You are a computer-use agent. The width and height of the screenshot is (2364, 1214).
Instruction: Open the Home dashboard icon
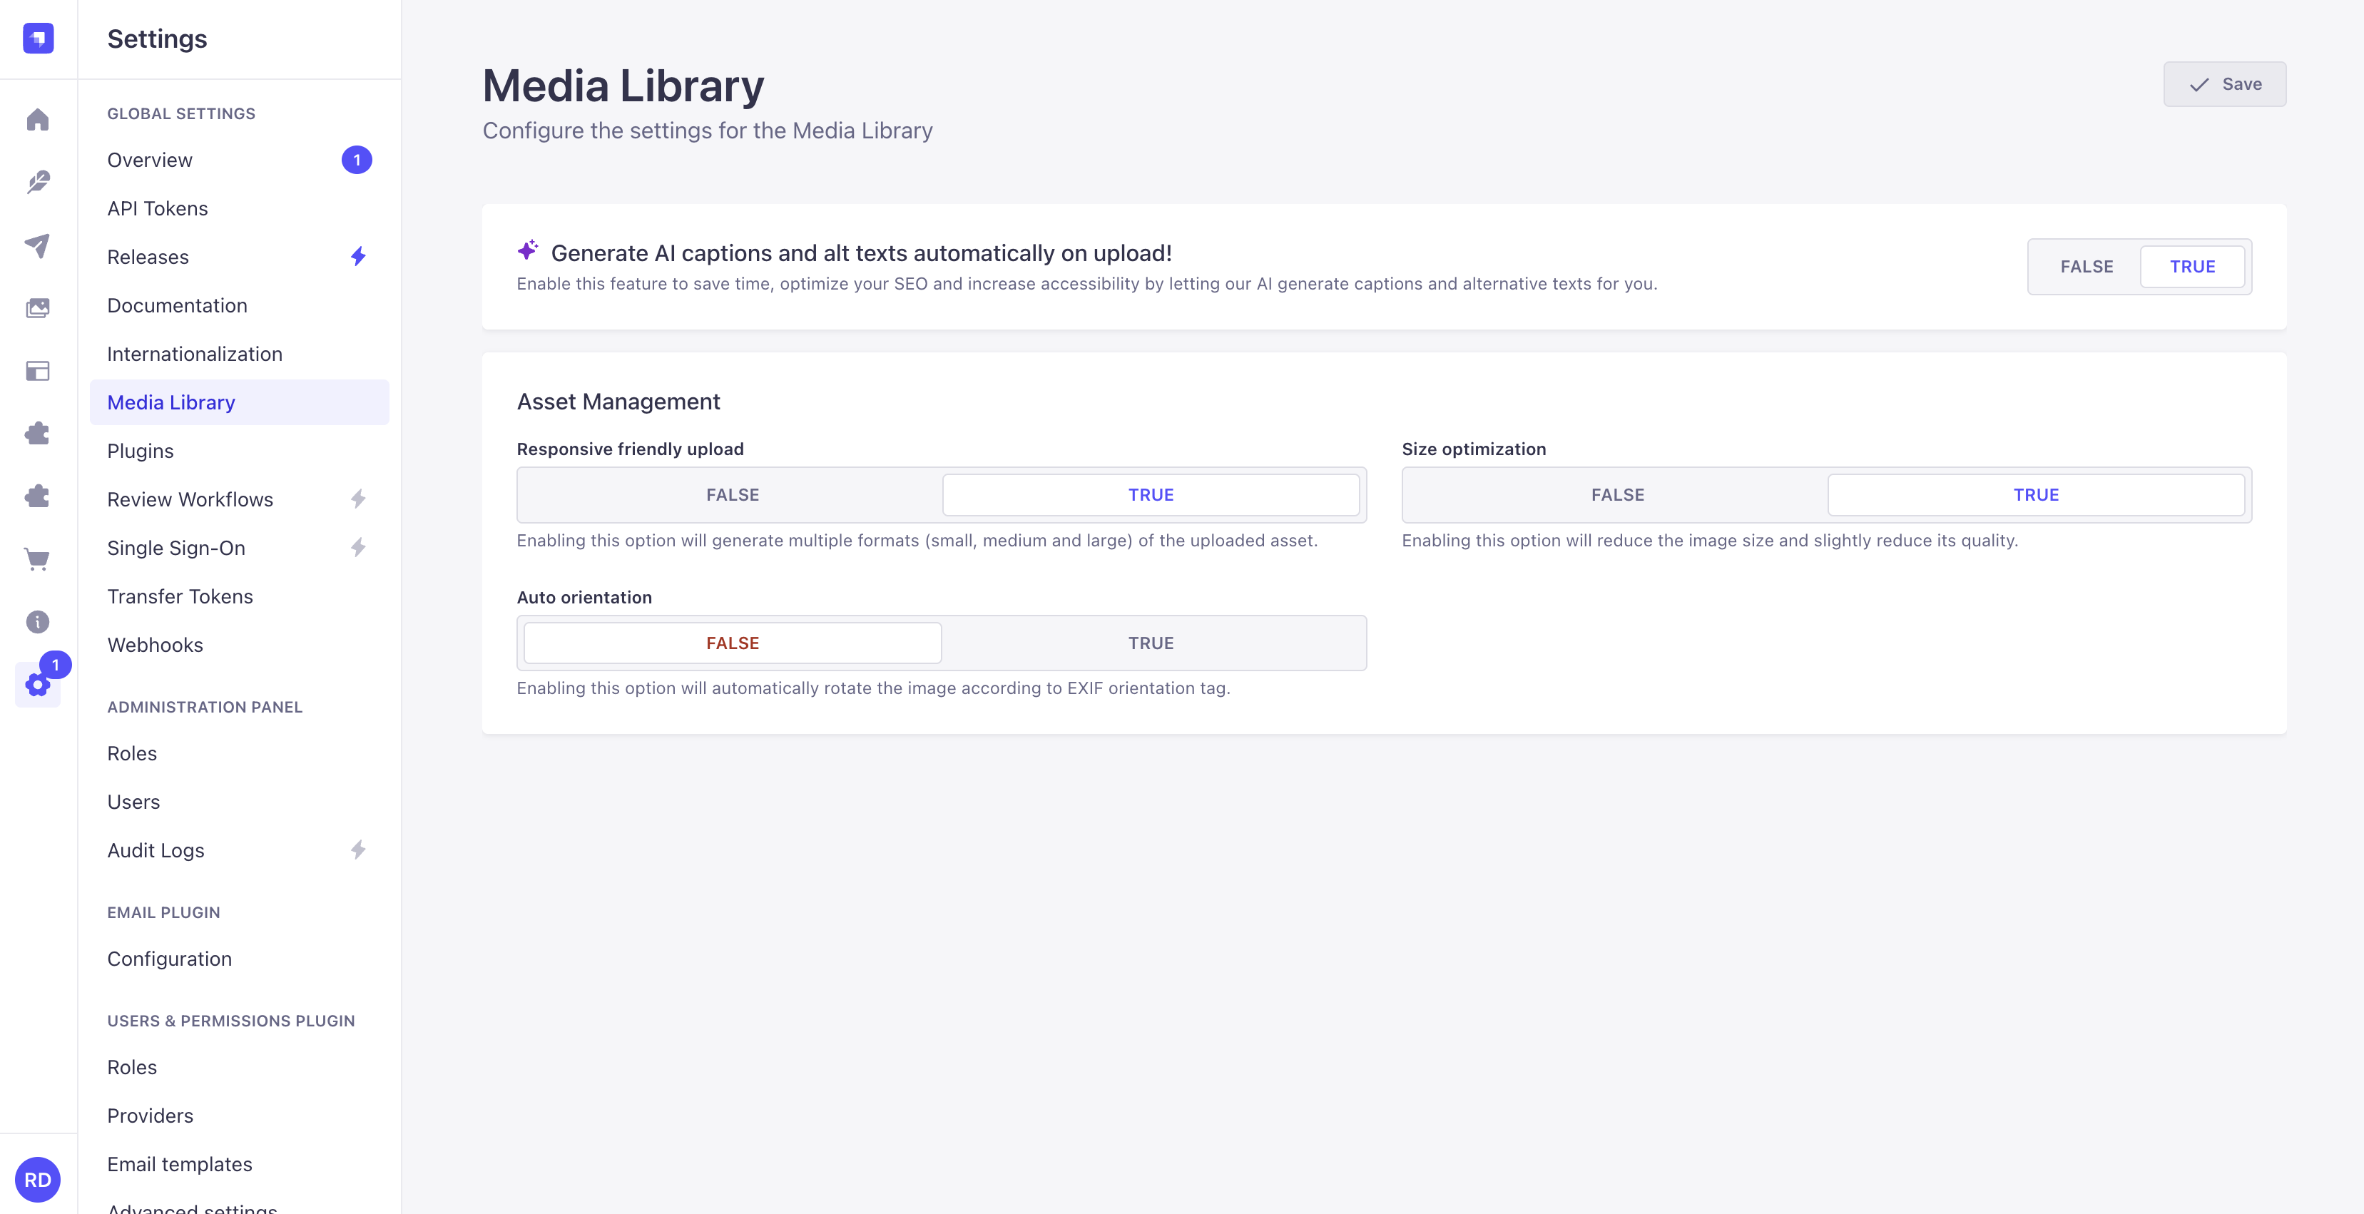coord(36,119)
